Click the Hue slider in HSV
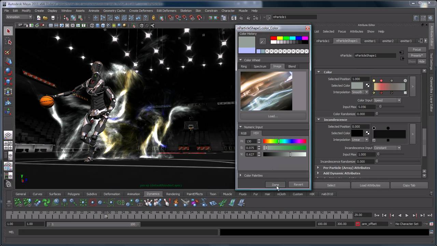The image size is (437, 246). (284, 141)
